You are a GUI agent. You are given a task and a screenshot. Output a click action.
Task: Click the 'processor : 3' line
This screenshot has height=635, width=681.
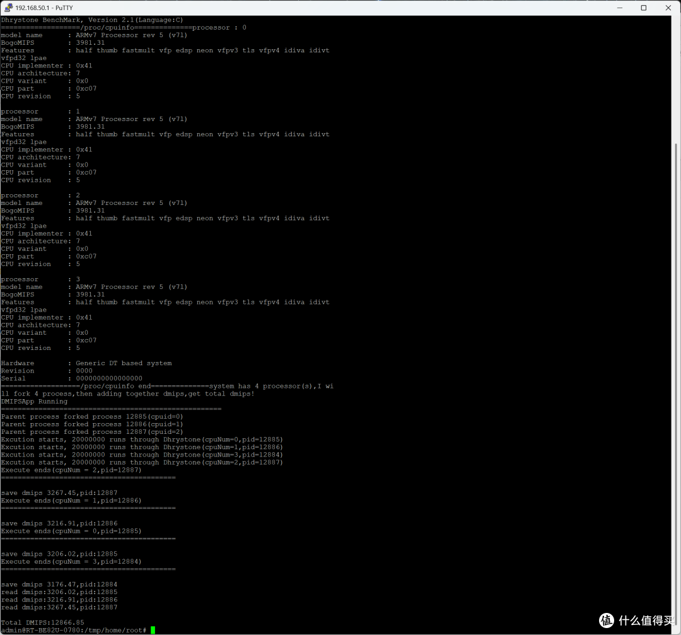(x=40, y=279)
